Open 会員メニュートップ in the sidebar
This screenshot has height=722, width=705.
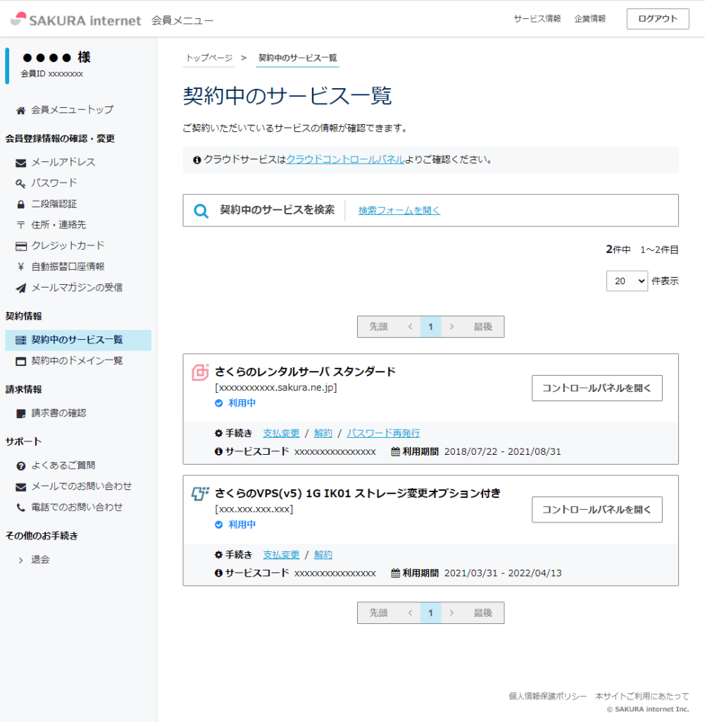pyautogui.click(x=73, y=110)
